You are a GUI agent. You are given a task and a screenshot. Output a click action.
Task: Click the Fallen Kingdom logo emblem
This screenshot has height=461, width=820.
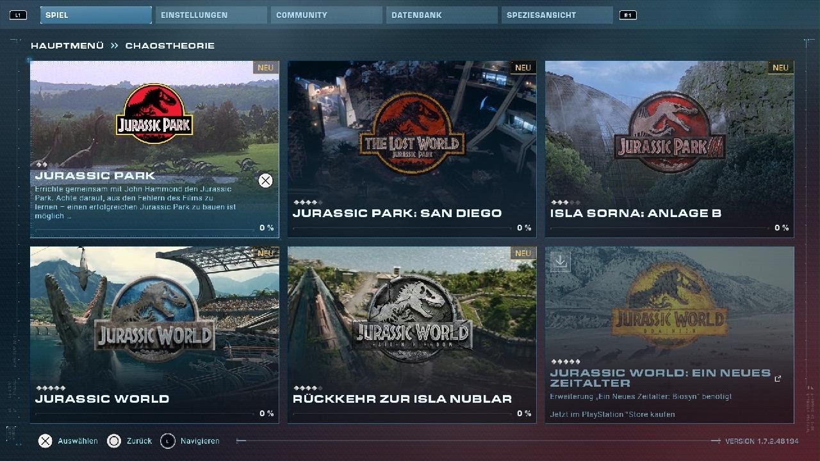pyautogui.click(x=413, y=318)
